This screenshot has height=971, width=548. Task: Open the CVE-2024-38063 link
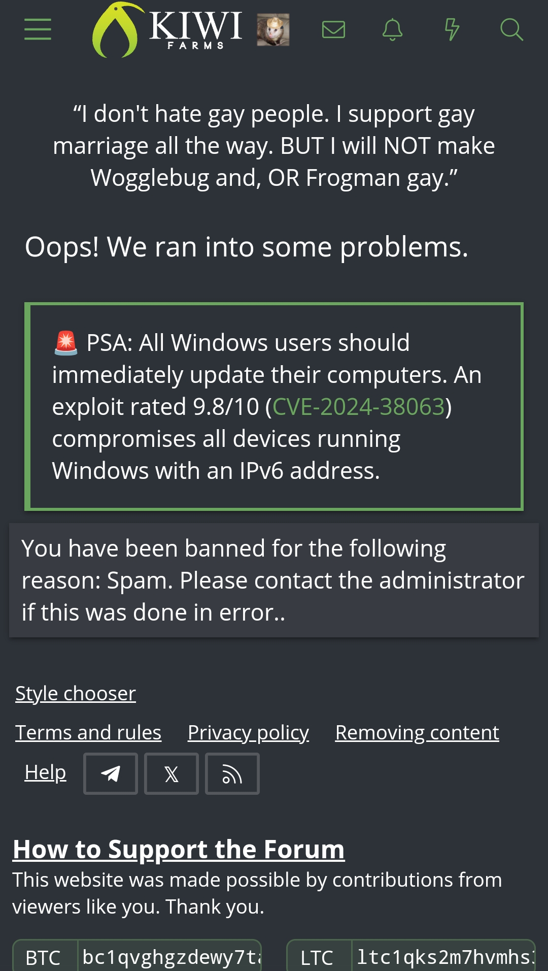(x=359, y=407)
